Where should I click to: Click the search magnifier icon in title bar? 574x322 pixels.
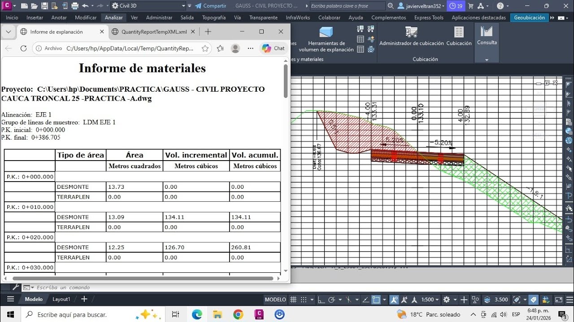pos(391,6)
